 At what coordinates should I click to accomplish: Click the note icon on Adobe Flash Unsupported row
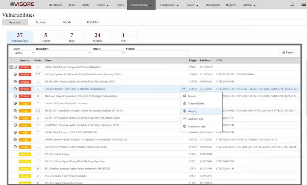pyautogui.click(x=11, y=67)
